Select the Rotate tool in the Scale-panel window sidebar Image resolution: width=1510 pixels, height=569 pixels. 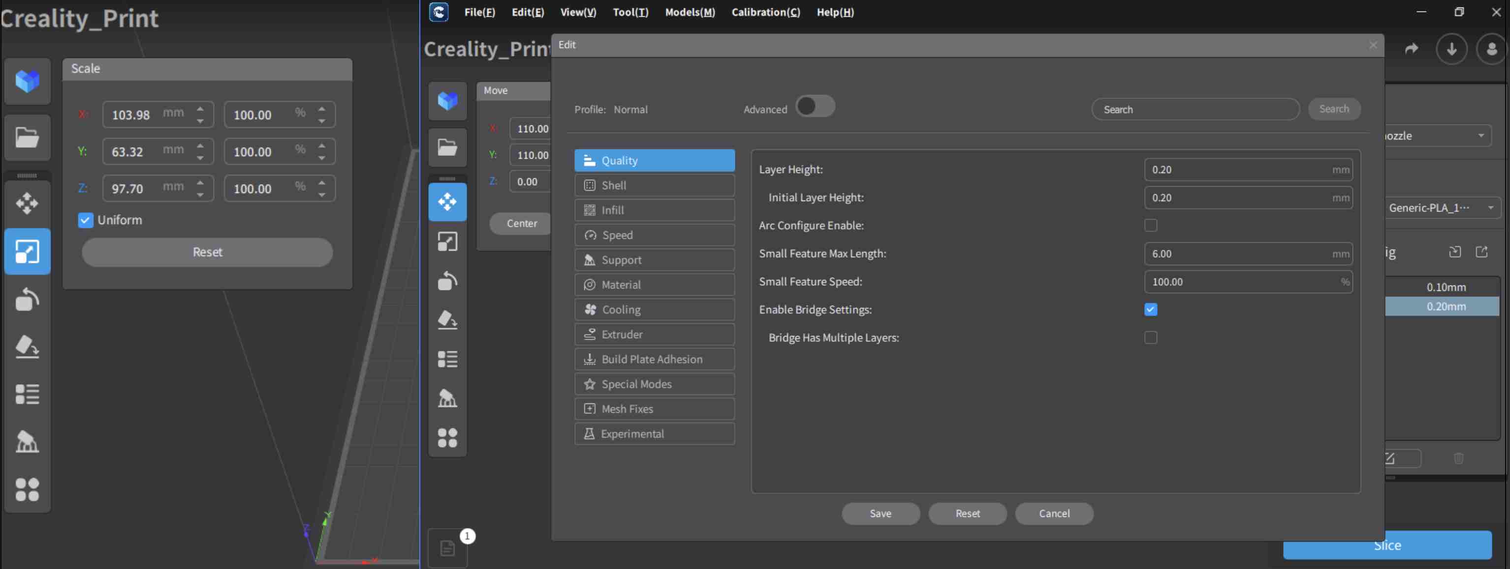[27, 299]
